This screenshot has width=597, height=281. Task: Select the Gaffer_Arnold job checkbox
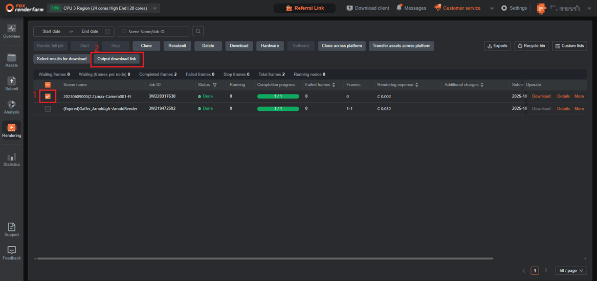point(48,109)
